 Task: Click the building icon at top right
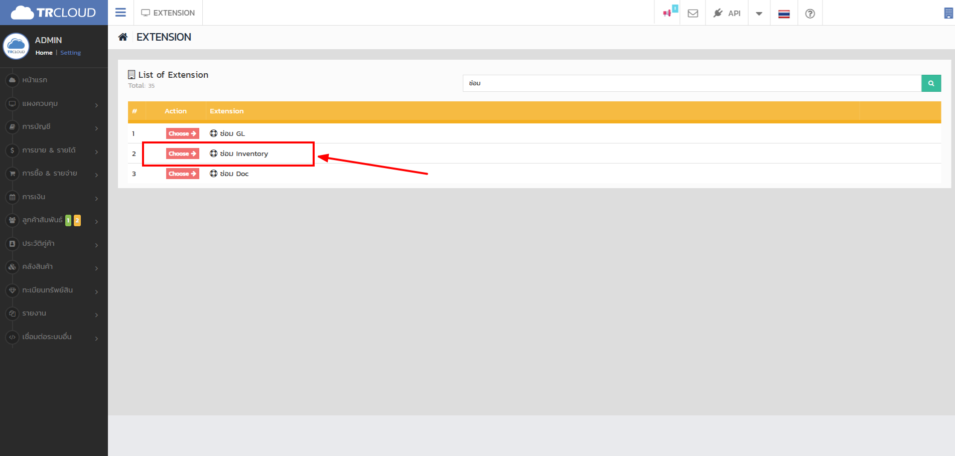pyautogui.click(x=948, y=14)
